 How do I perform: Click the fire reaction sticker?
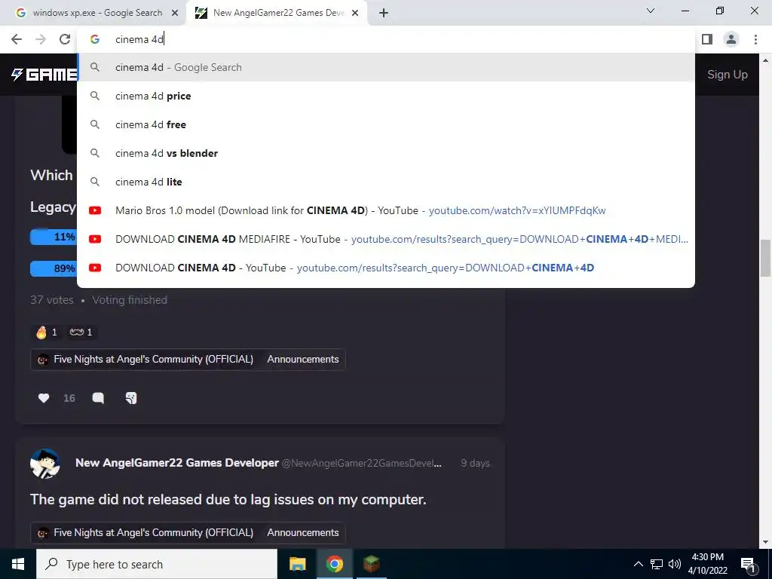click(x=47, y=332)
